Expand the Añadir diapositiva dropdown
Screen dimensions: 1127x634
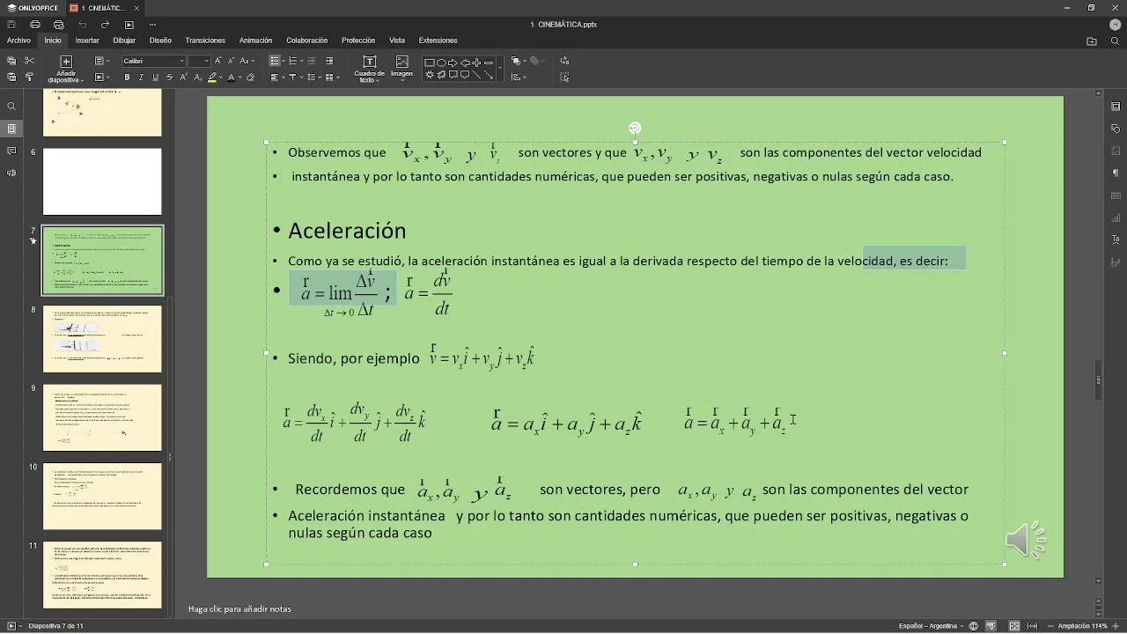tap(65, 75)
